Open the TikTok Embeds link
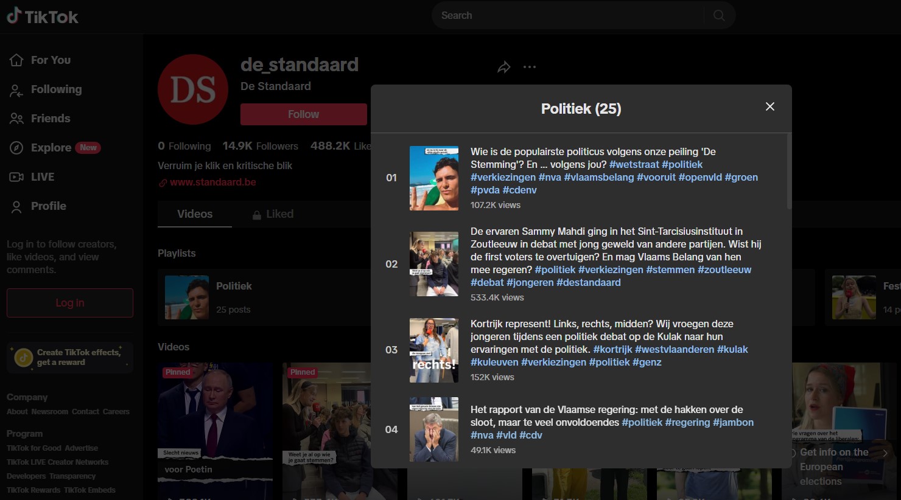 (89, 490)
